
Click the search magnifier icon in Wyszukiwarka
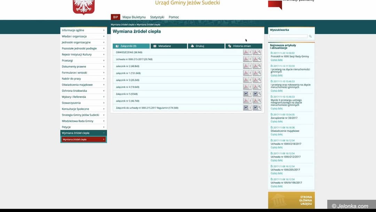click(310, 36)
